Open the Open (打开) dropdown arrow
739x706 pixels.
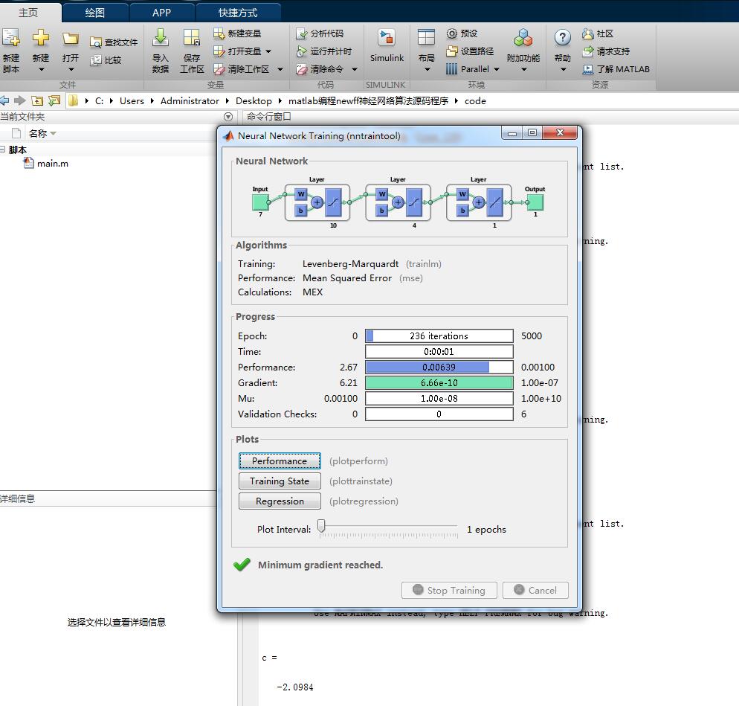point(71,69)
